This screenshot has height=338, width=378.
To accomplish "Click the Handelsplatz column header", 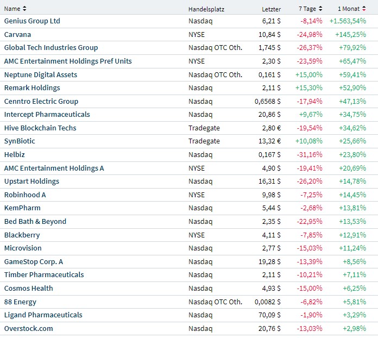I will (206, 9).
